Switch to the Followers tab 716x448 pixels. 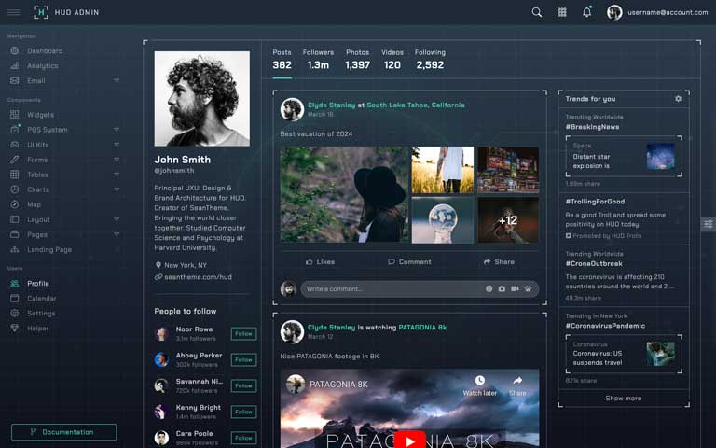click(x=318, y=60)
